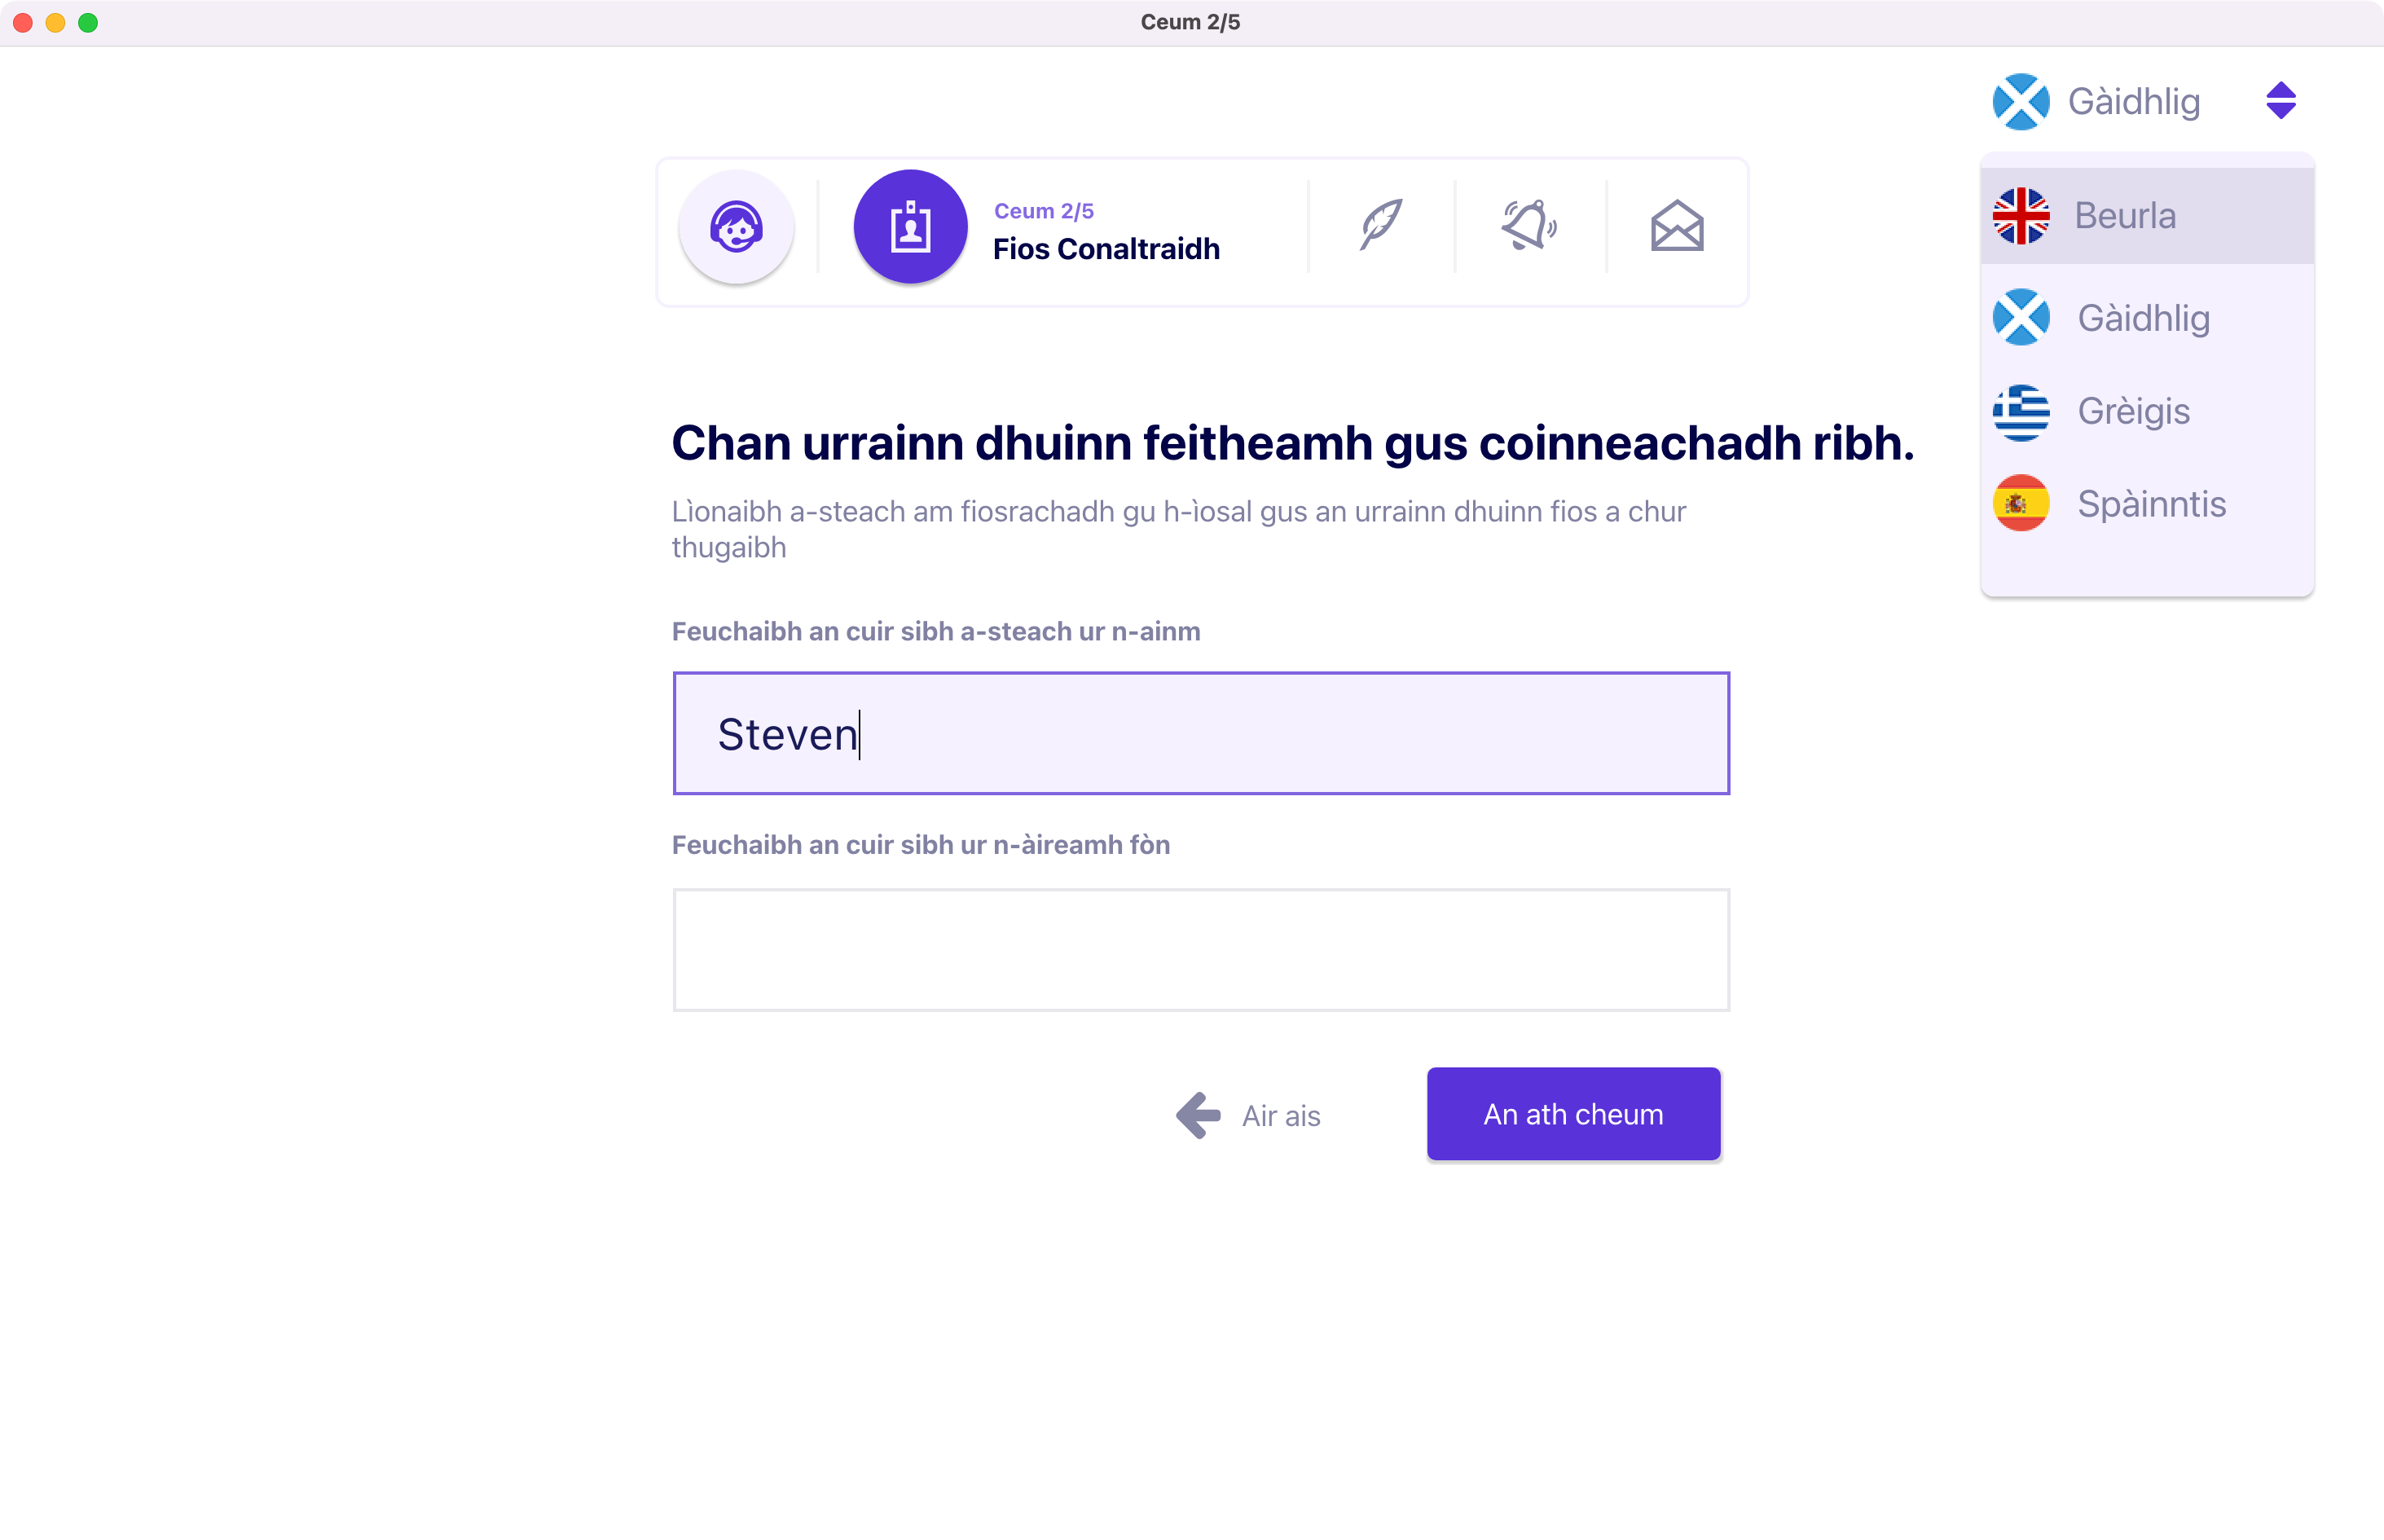
Task: Click the empty phone number field
Action: click(1200, 949)
